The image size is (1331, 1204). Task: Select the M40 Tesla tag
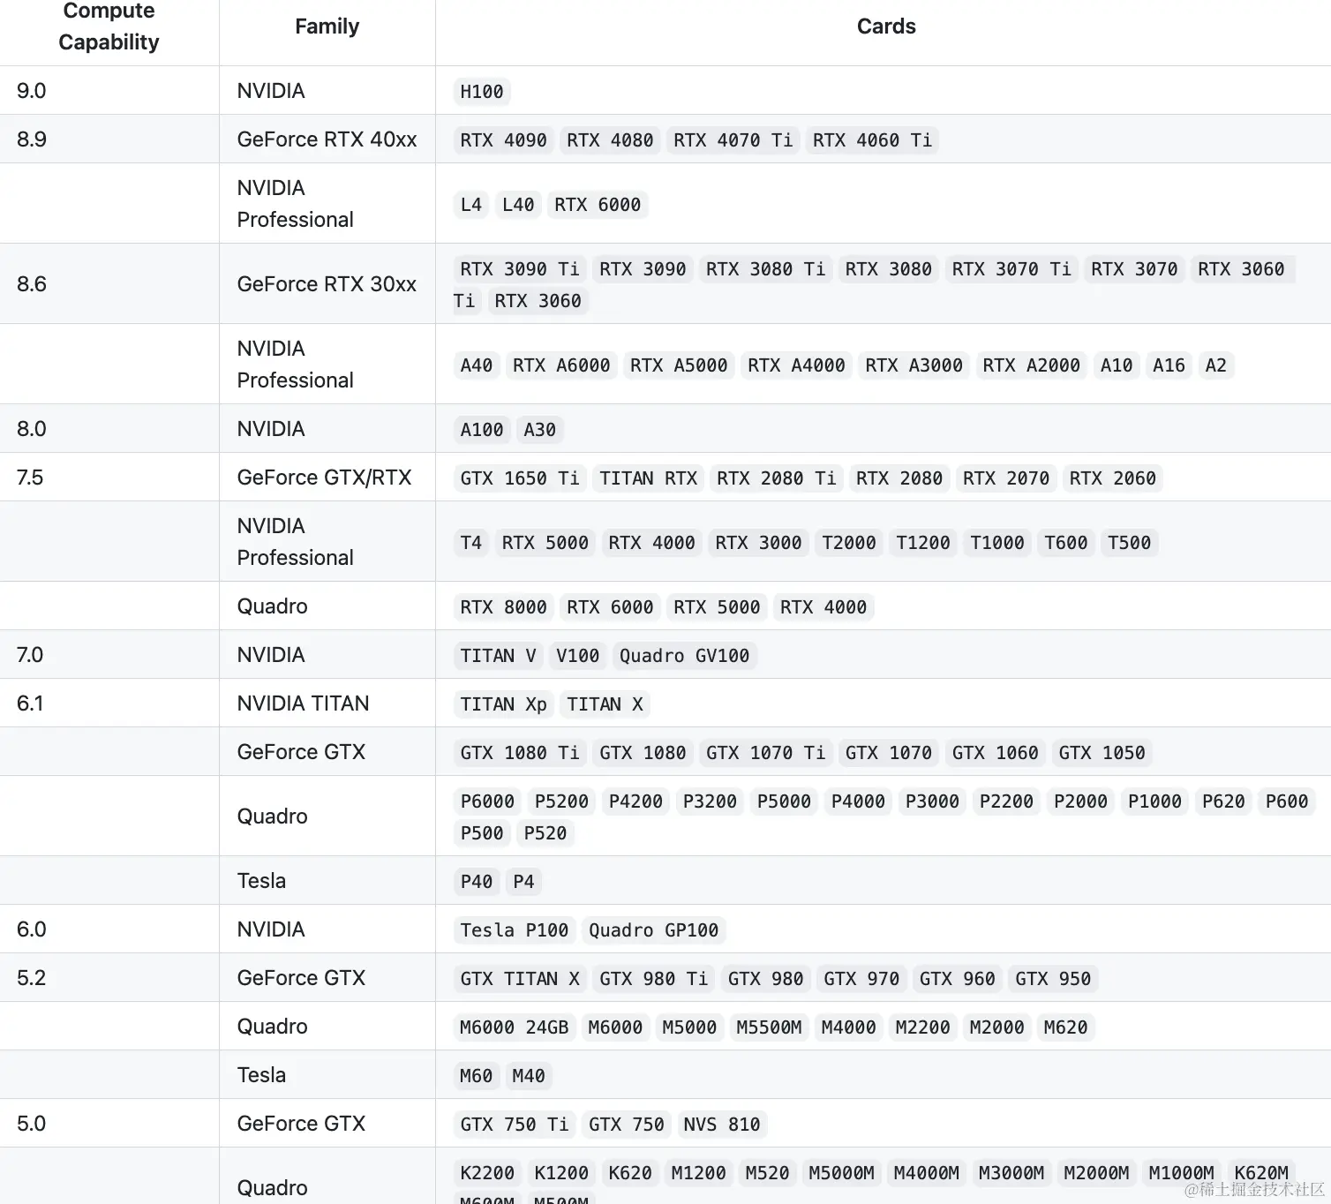click(x=528, y=1076)
